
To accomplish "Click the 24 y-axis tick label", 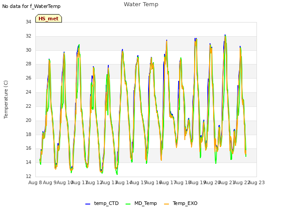I will pyautogui.click(x=28, y=92).
